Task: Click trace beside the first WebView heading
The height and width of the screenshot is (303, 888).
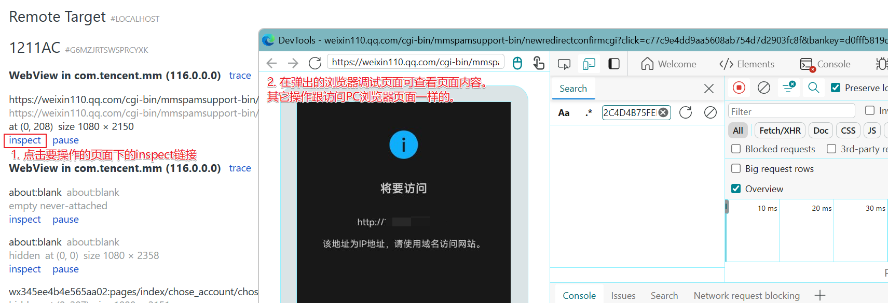Action: point(240,76)
